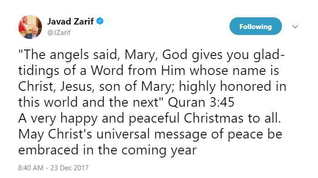Expand the tweet options chevron menu
The width and height of the screenshot is (318, 178).
click(x=295, y=27)
